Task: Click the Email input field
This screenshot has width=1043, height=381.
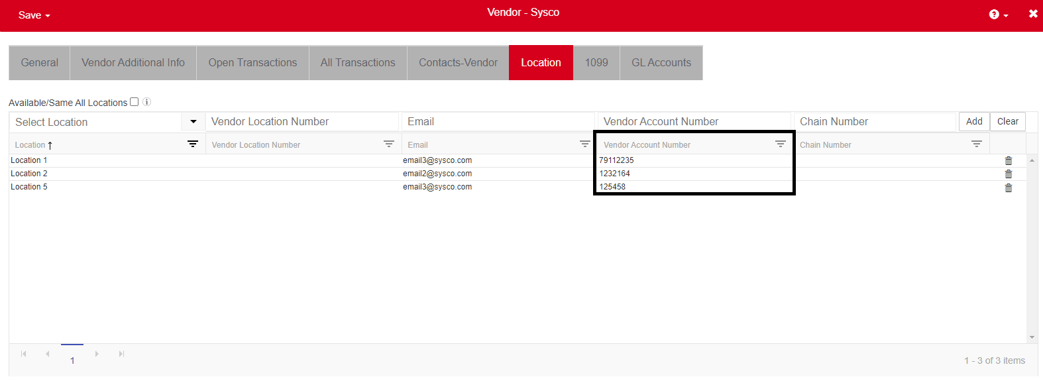Action: (498, 122)
